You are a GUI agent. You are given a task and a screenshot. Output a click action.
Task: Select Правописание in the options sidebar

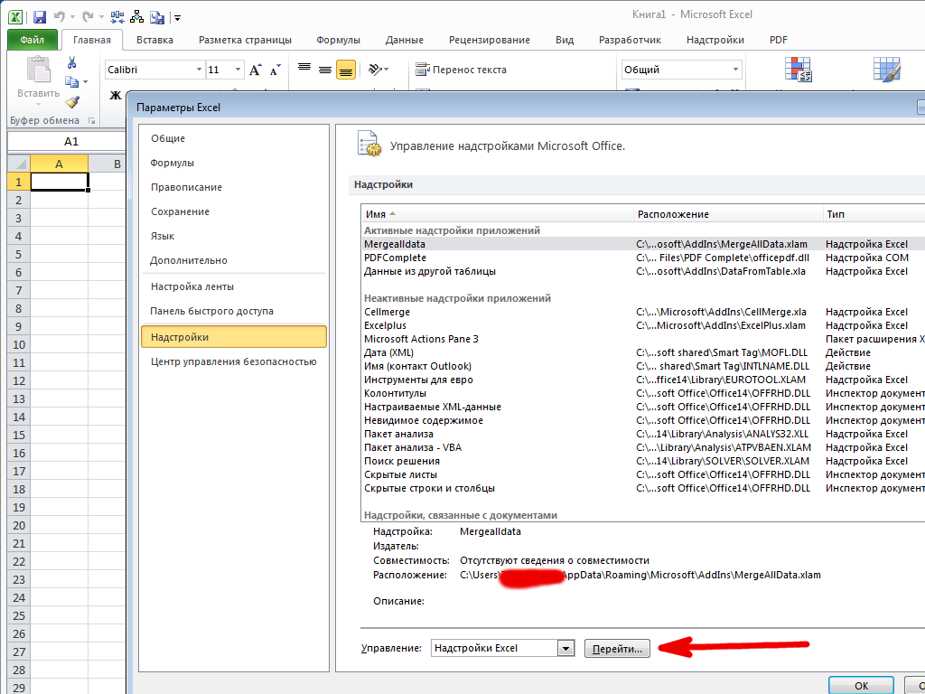pyautogui.click(x=234, y=187)
